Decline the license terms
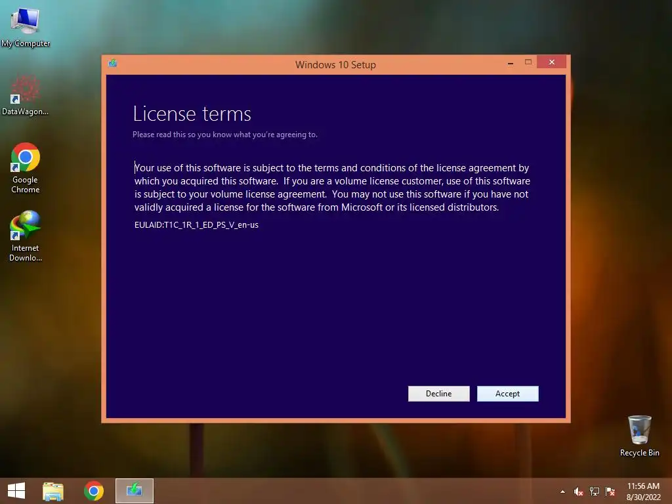The height and width of the screenshot is (504, 672). coord(438,394)
